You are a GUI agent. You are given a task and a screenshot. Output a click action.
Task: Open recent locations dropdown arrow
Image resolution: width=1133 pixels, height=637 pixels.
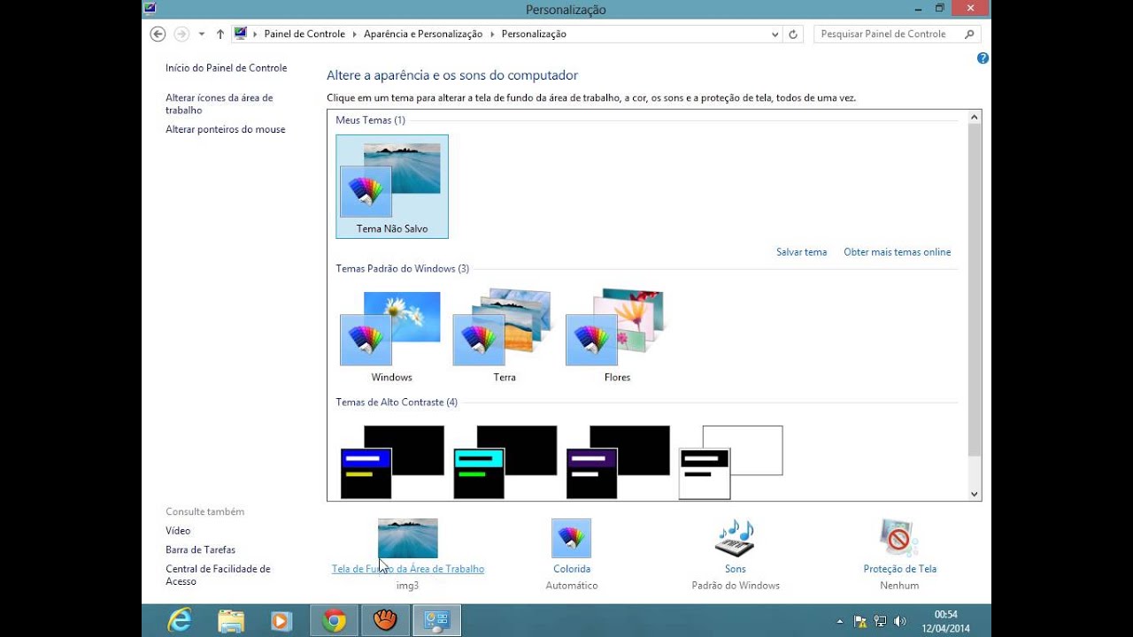(202, 35)
